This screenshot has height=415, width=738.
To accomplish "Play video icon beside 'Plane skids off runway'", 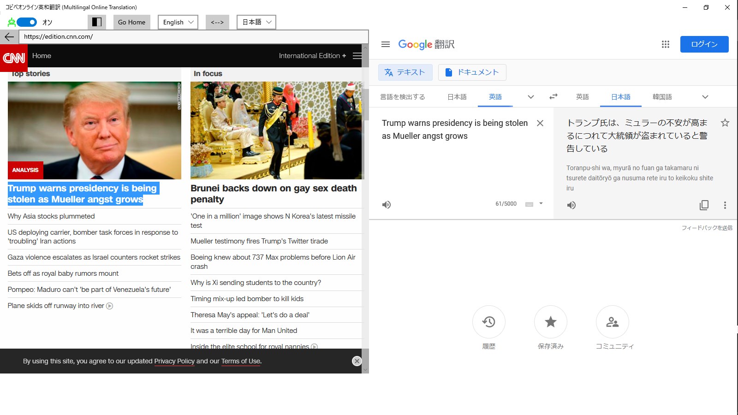I will [110, 306].
